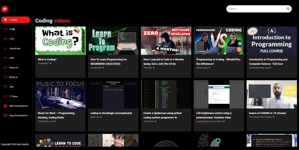
Task: Choose the Node.Js category
Action: (15, 77)
